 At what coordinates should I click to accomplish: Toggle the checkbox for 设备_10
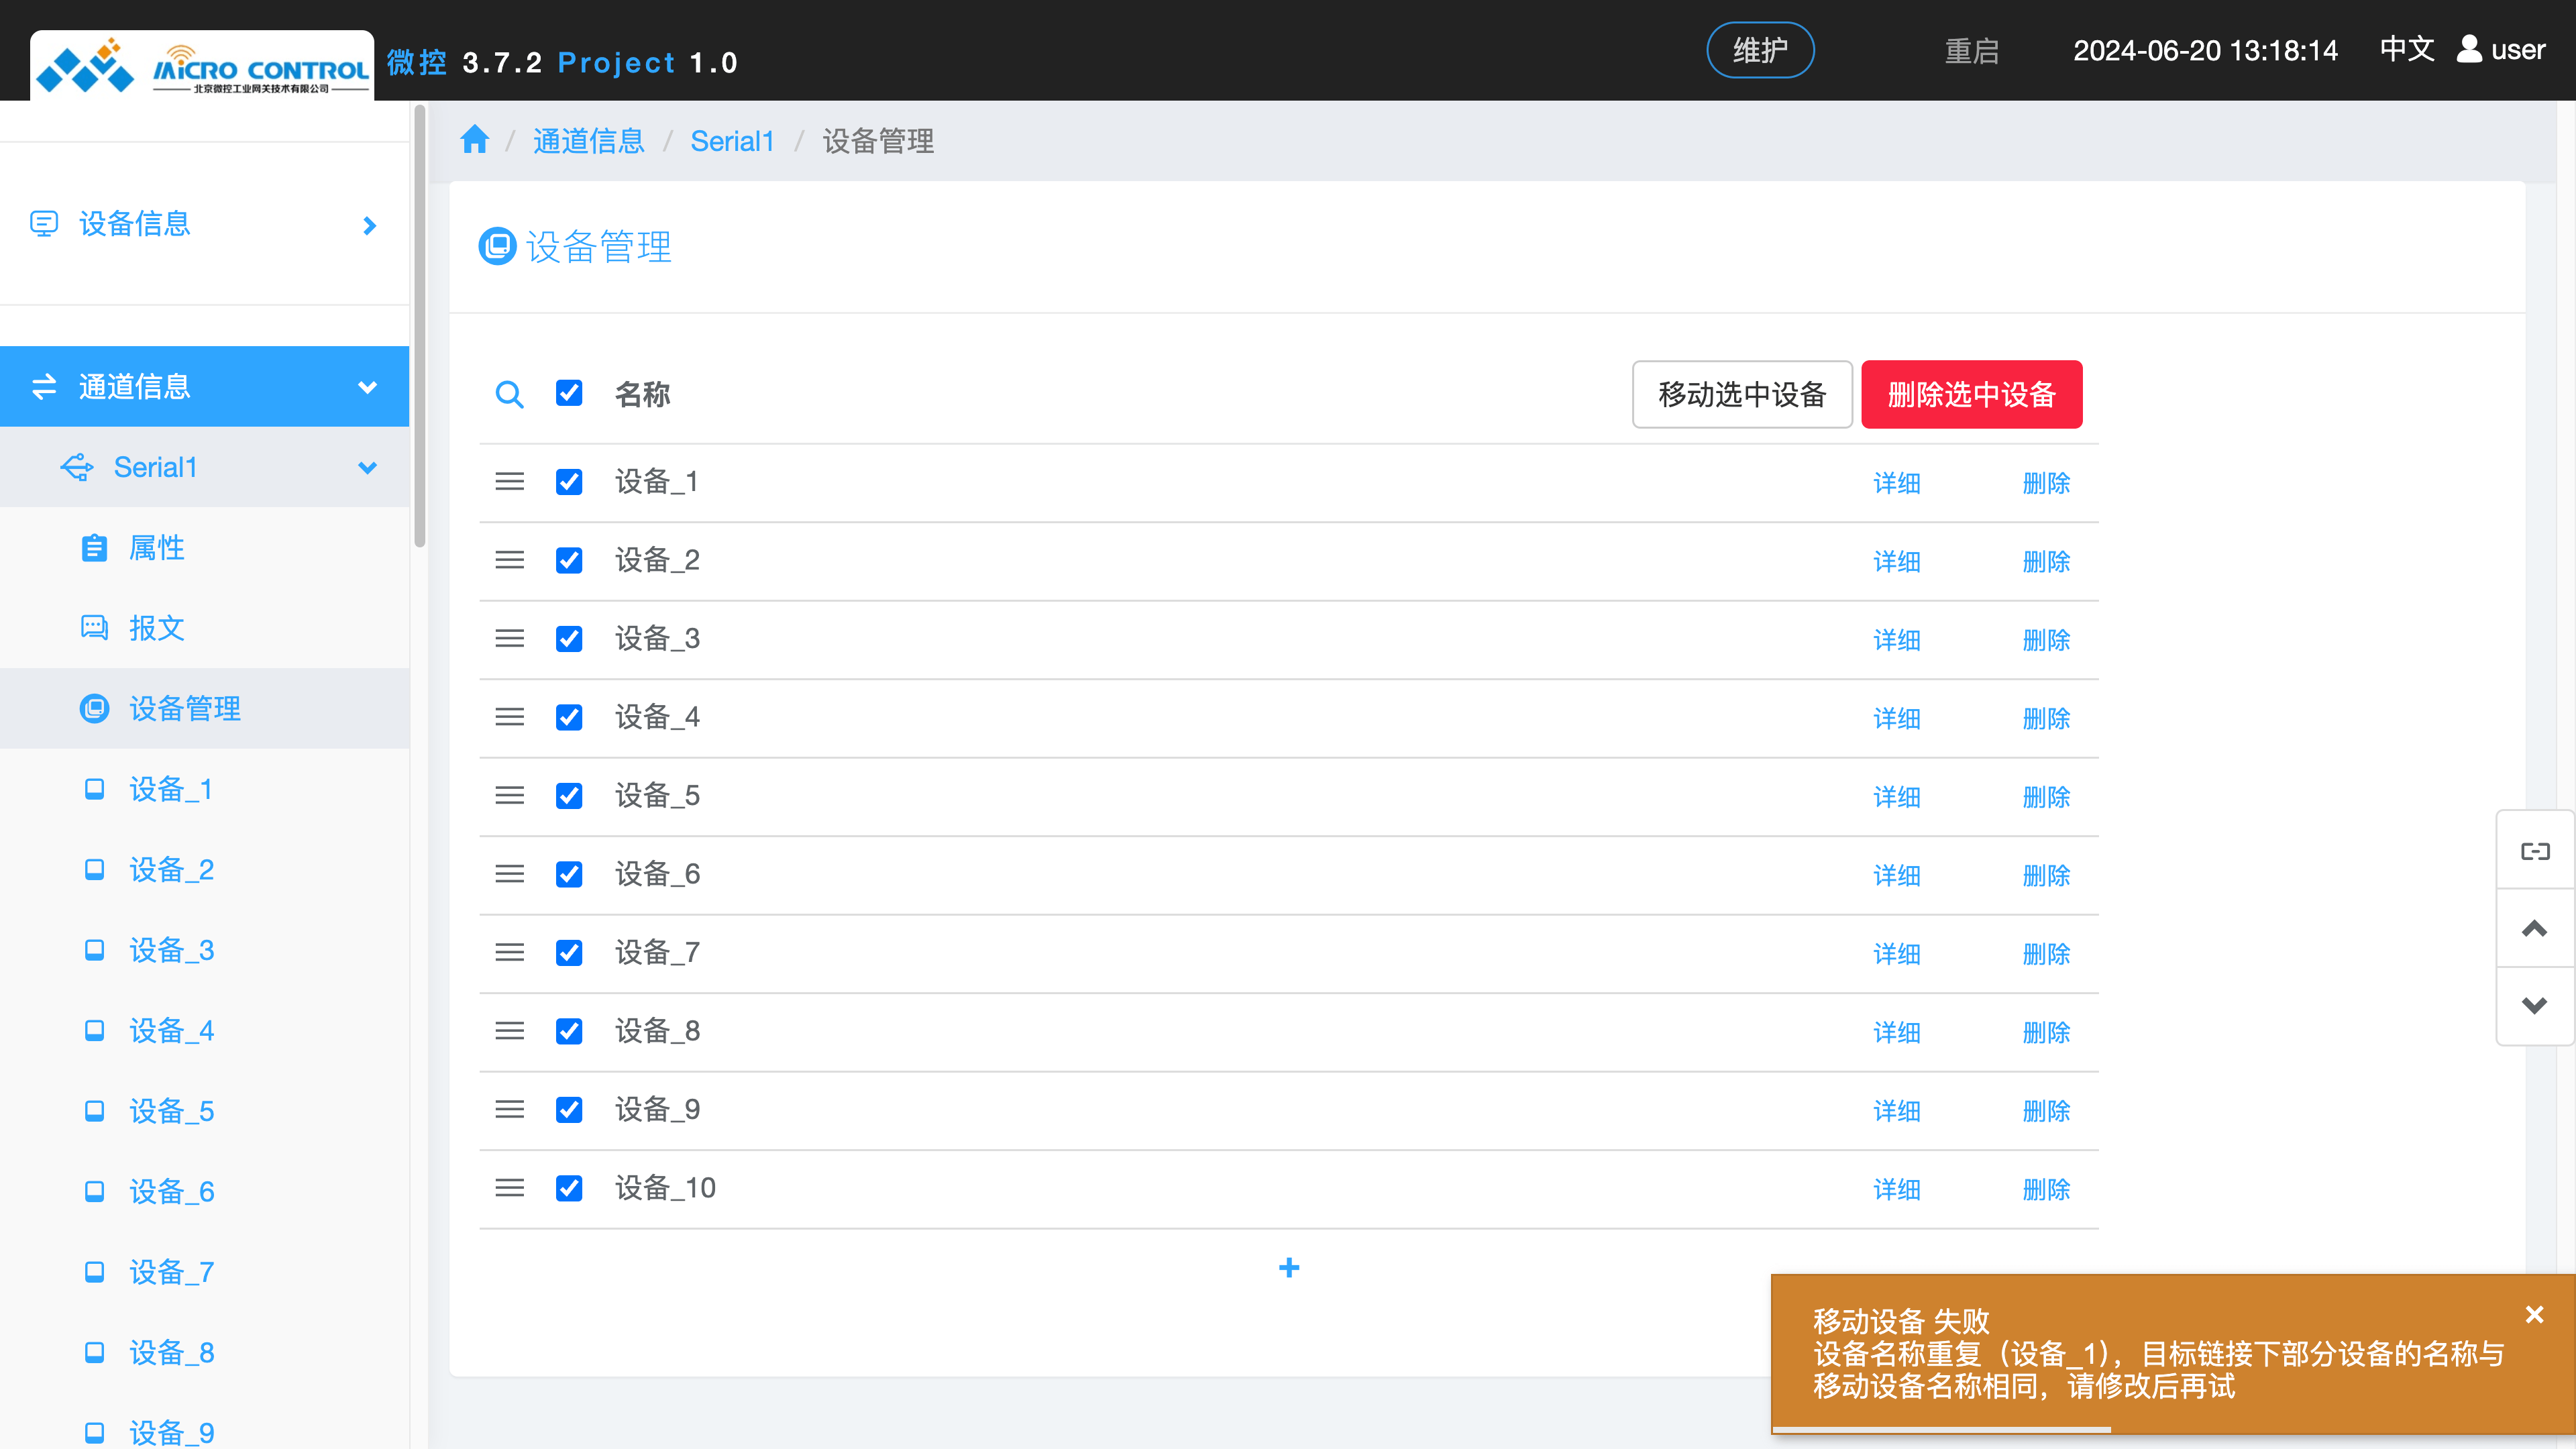(x=569, y=1188)
